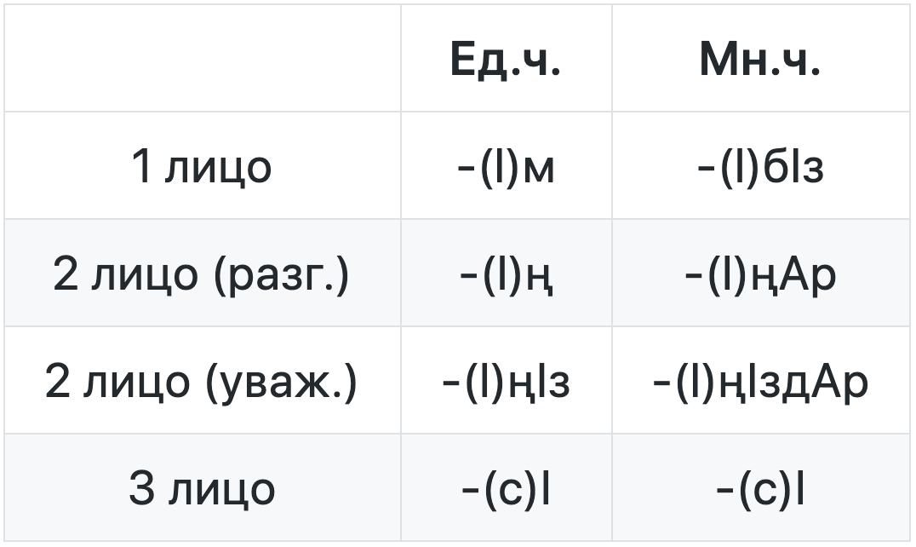Click the '(уваж.)' abbreviation text
This screenshot has height=547, width=916.
pyautogui.click(x=283, y=382)
